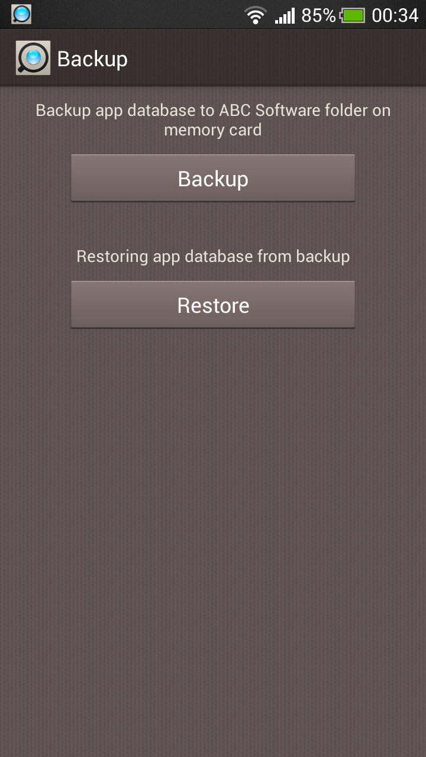Tap empty status bar area between icons
This screenshot has width=426, height=757.
(136, 14)
